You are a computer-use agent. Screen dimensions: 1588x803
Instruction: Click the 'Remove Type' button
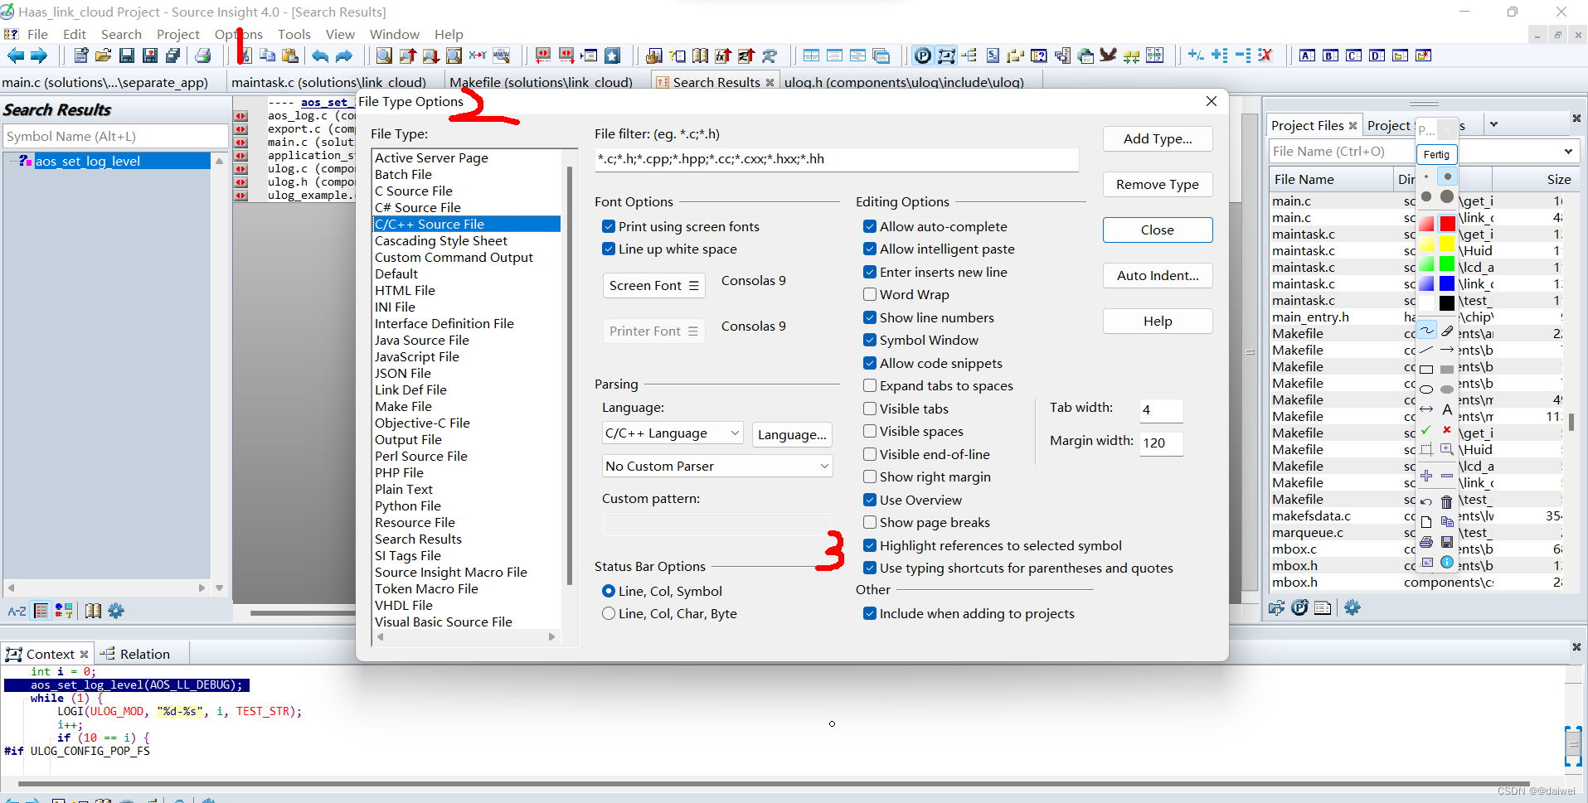click(x=1158, y=184)
